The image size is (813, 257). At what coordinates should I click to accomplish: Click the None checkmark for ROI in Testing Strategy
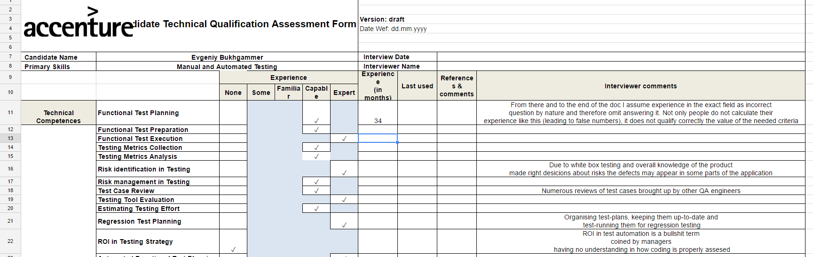coord(233,249)
